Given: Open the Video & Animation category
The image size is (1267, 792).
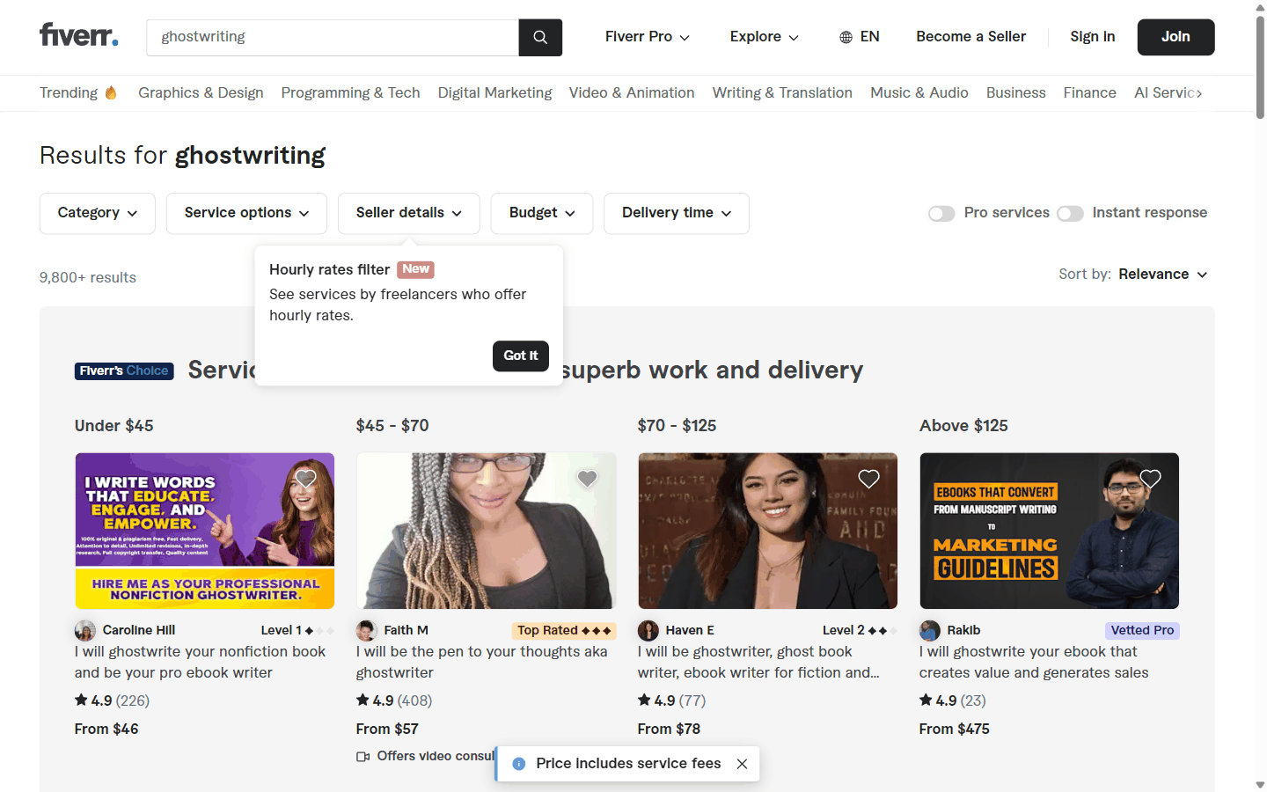Looking at the screenshot, I should pyautogui.click(x=632, y=92).
